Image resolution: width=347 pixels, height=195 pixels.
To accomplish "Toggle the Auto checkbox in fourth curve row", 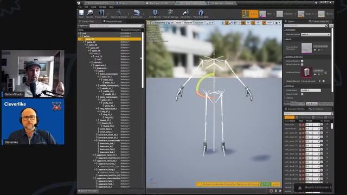I will [x=322, y=137].
